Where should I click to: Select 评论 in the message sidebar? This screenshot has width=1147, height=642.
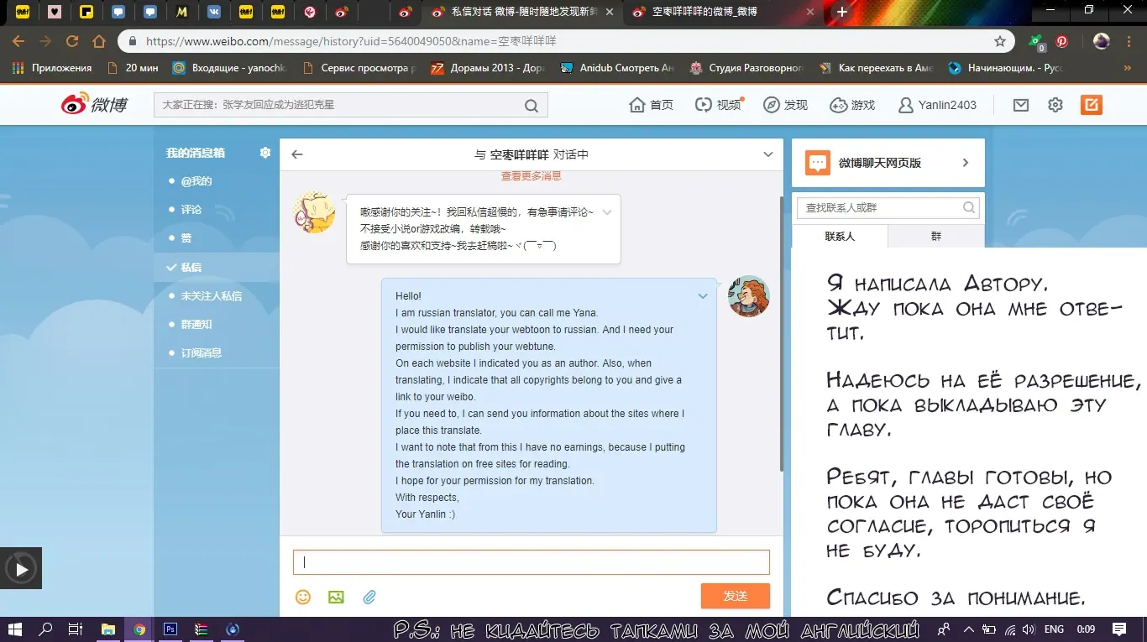[x=191, y=210]
